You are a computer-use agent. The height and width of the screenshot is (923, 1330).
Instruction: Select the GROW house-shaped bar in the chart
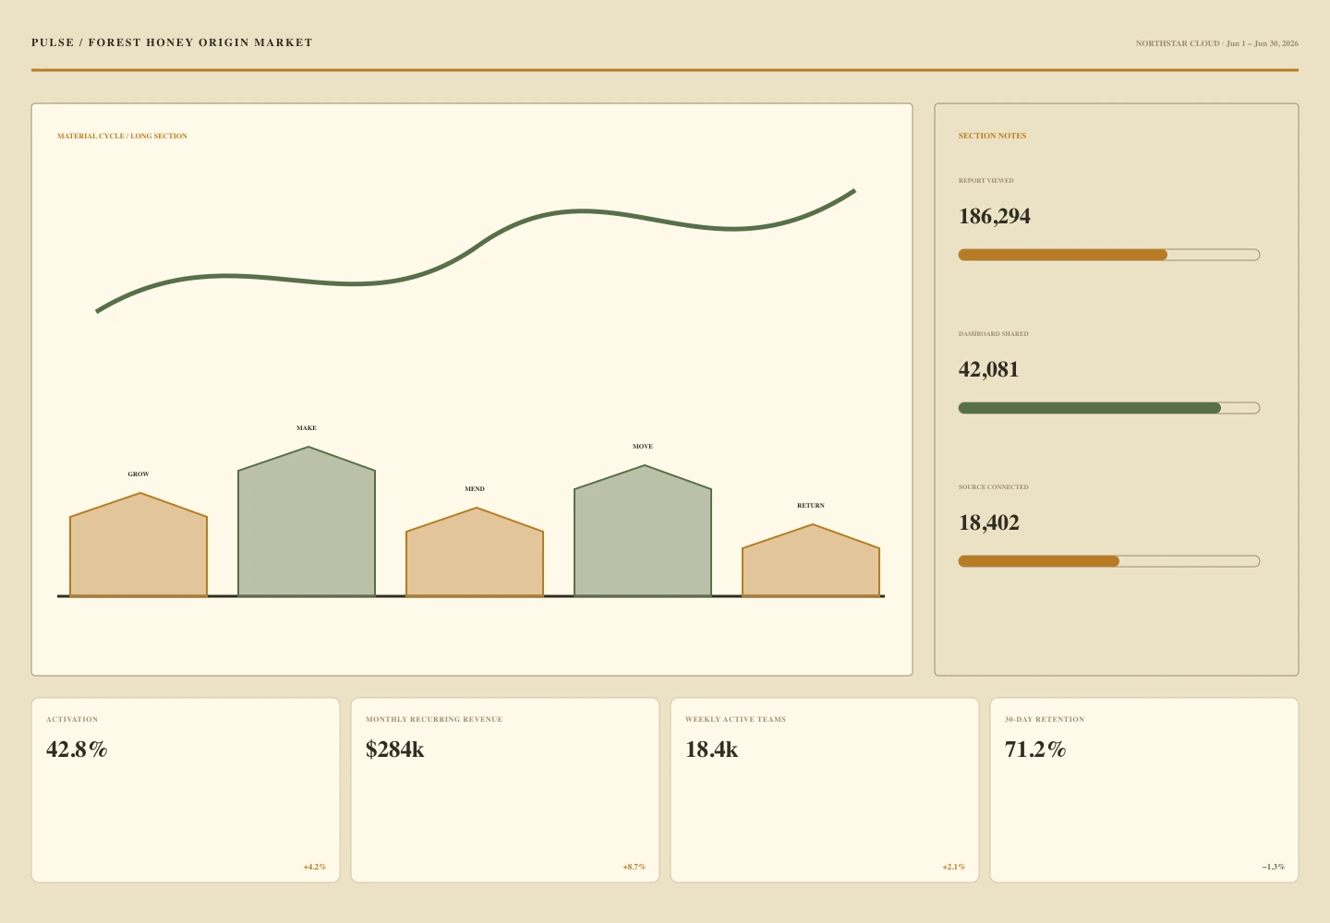139,545
